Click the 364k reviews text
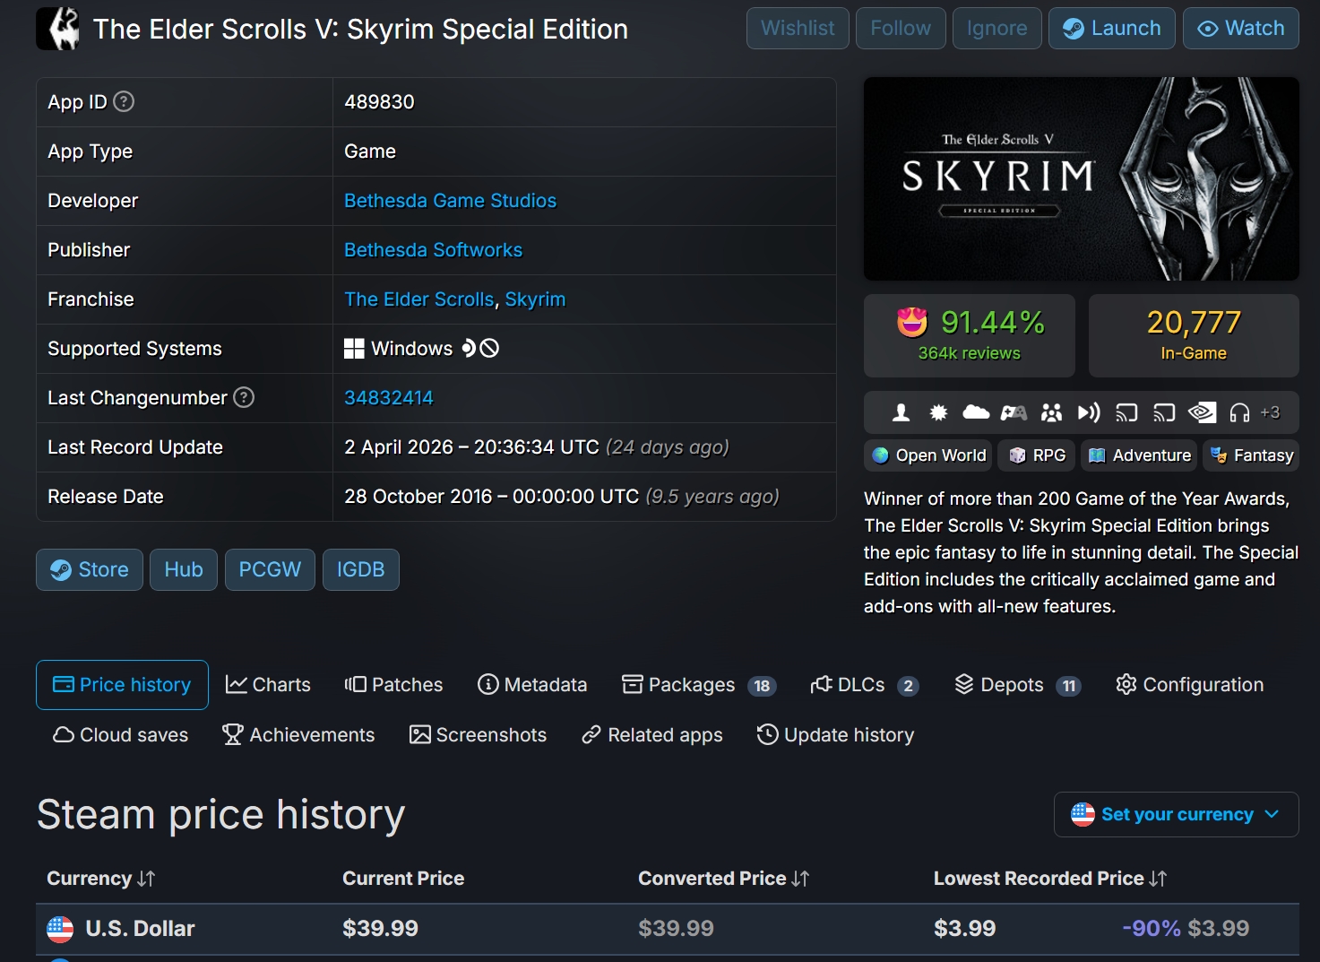This screenshot has width=1320, height=962. coord(969,353)
